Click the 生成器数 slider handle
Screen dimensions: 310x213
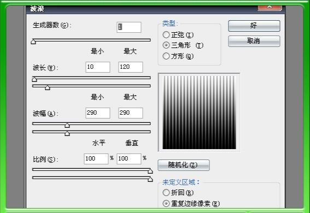[x=33, y=42]
